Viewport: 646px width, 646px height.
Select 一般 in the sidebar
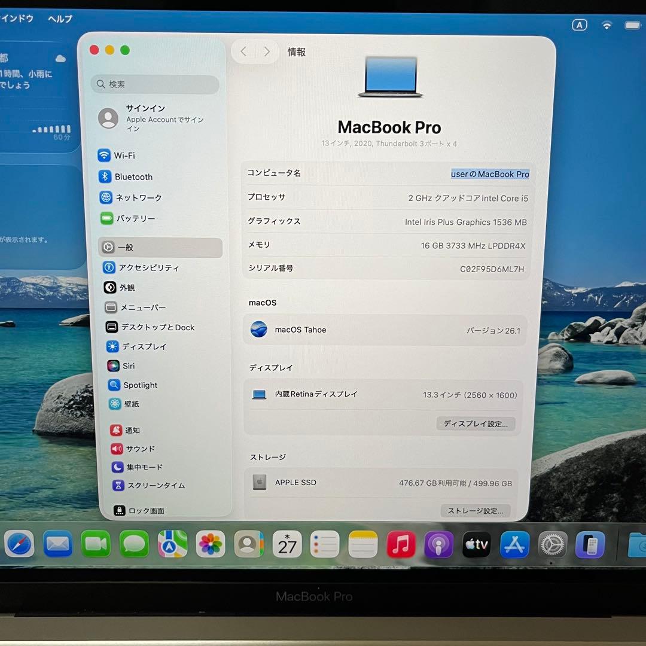click(x=160, y=247)
